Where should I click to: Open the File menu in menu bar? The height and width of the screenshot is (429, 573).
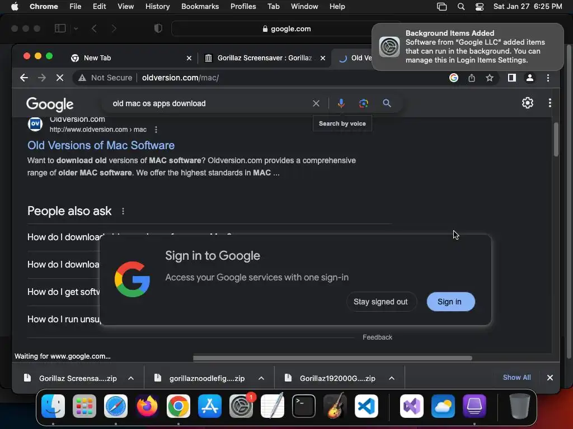(76, 7)
